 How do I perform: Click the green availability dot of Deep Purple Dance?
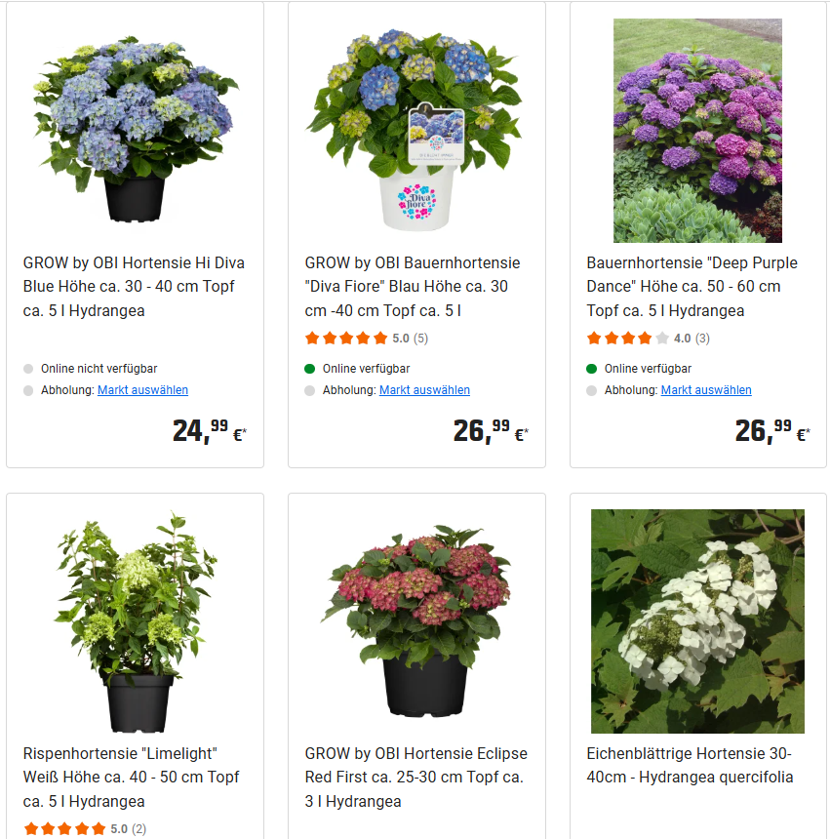591,369
